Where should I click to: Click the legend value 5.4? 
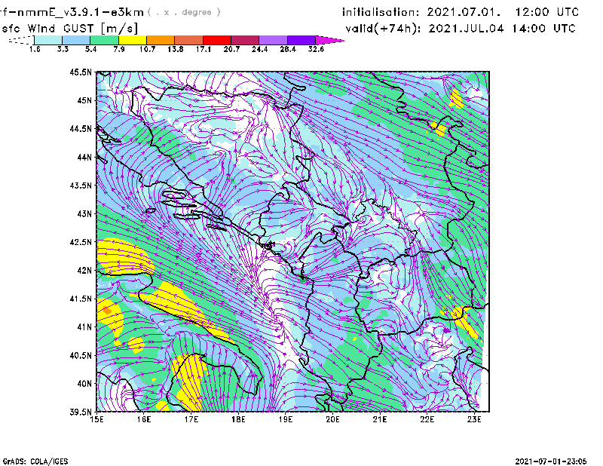click(x=90, y=49)
